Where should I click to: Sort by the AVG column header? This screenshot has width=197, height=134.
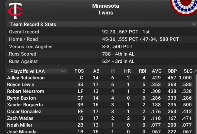[x=157, y=71]
